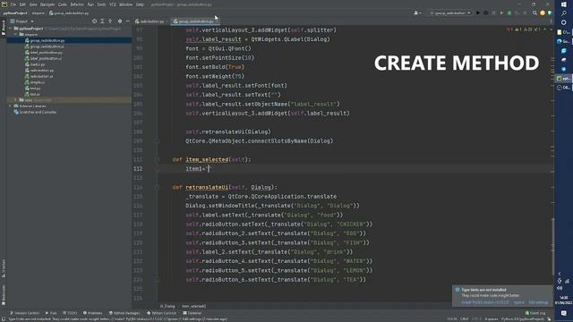Click the yellow IDE updates icon
The image size is (573, 322).
pos(543,13)
